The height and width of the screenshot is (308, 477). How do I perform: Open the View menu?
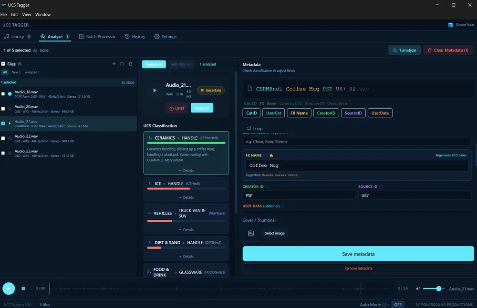point(26,15)
